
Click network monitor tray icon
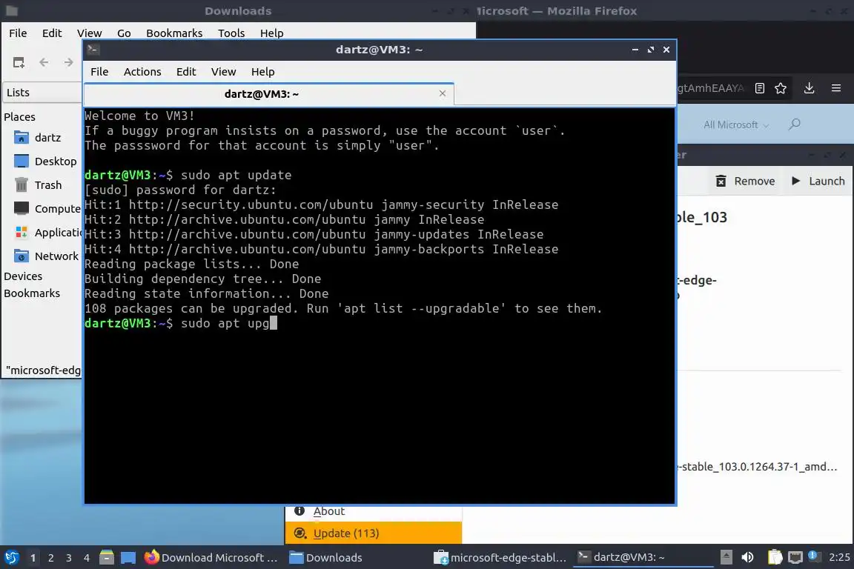[795, 558]
